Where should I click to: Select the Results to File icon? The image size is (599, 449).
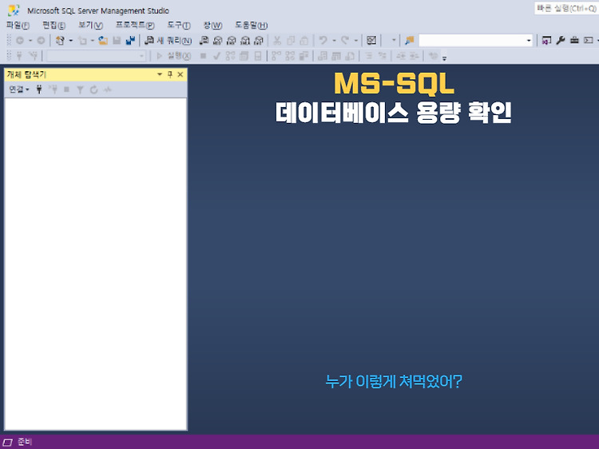coord(350,56)
